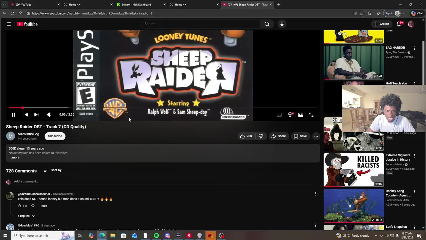The width and height of the screenshot is (426, 240).
Task: Mute the video volume
Action: click(x=49, y=115)
